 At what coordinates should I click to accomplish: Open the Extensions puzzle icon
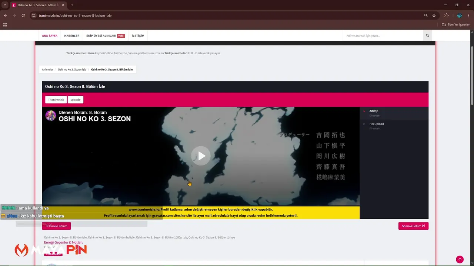[446, 16]
